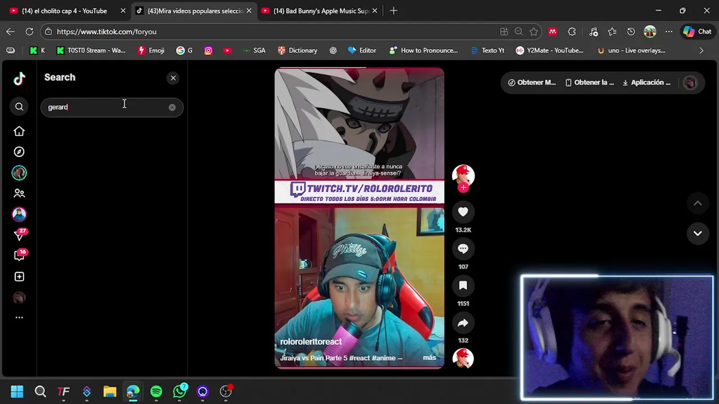Open the Texto Yt bookmark

click(488, 50)
